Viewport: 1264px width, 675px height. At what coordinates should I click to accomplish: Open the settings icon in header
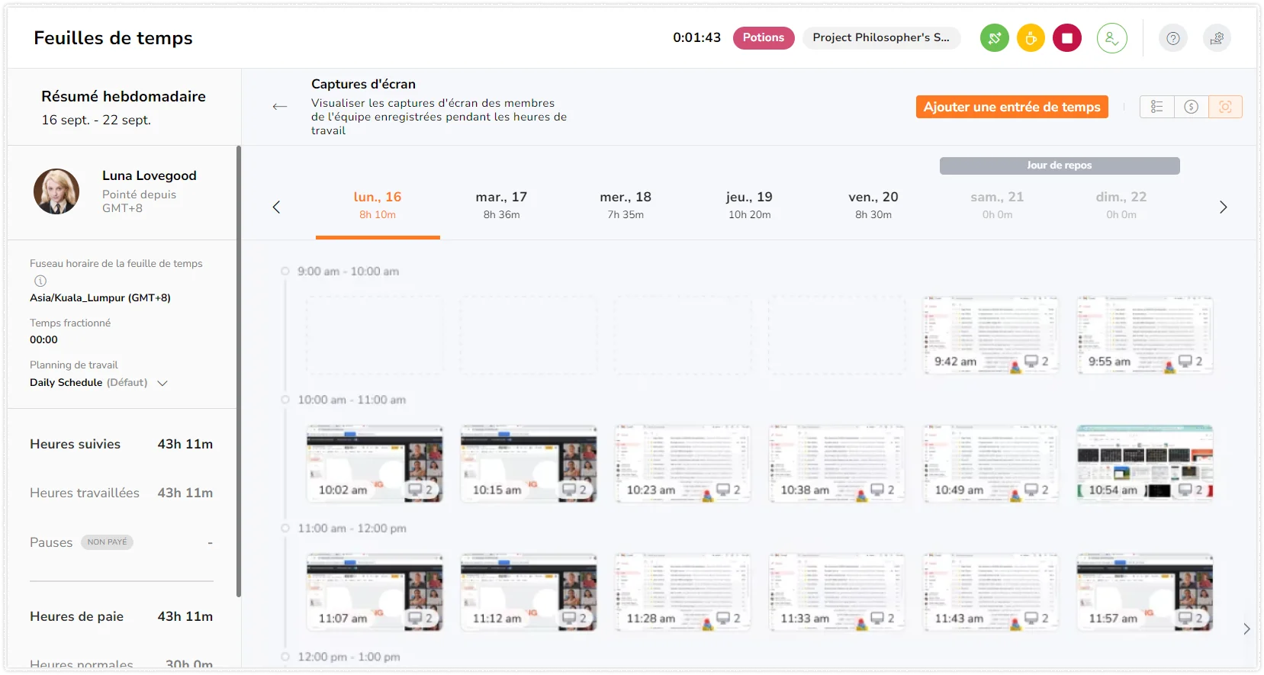(x=1217, y=38)
